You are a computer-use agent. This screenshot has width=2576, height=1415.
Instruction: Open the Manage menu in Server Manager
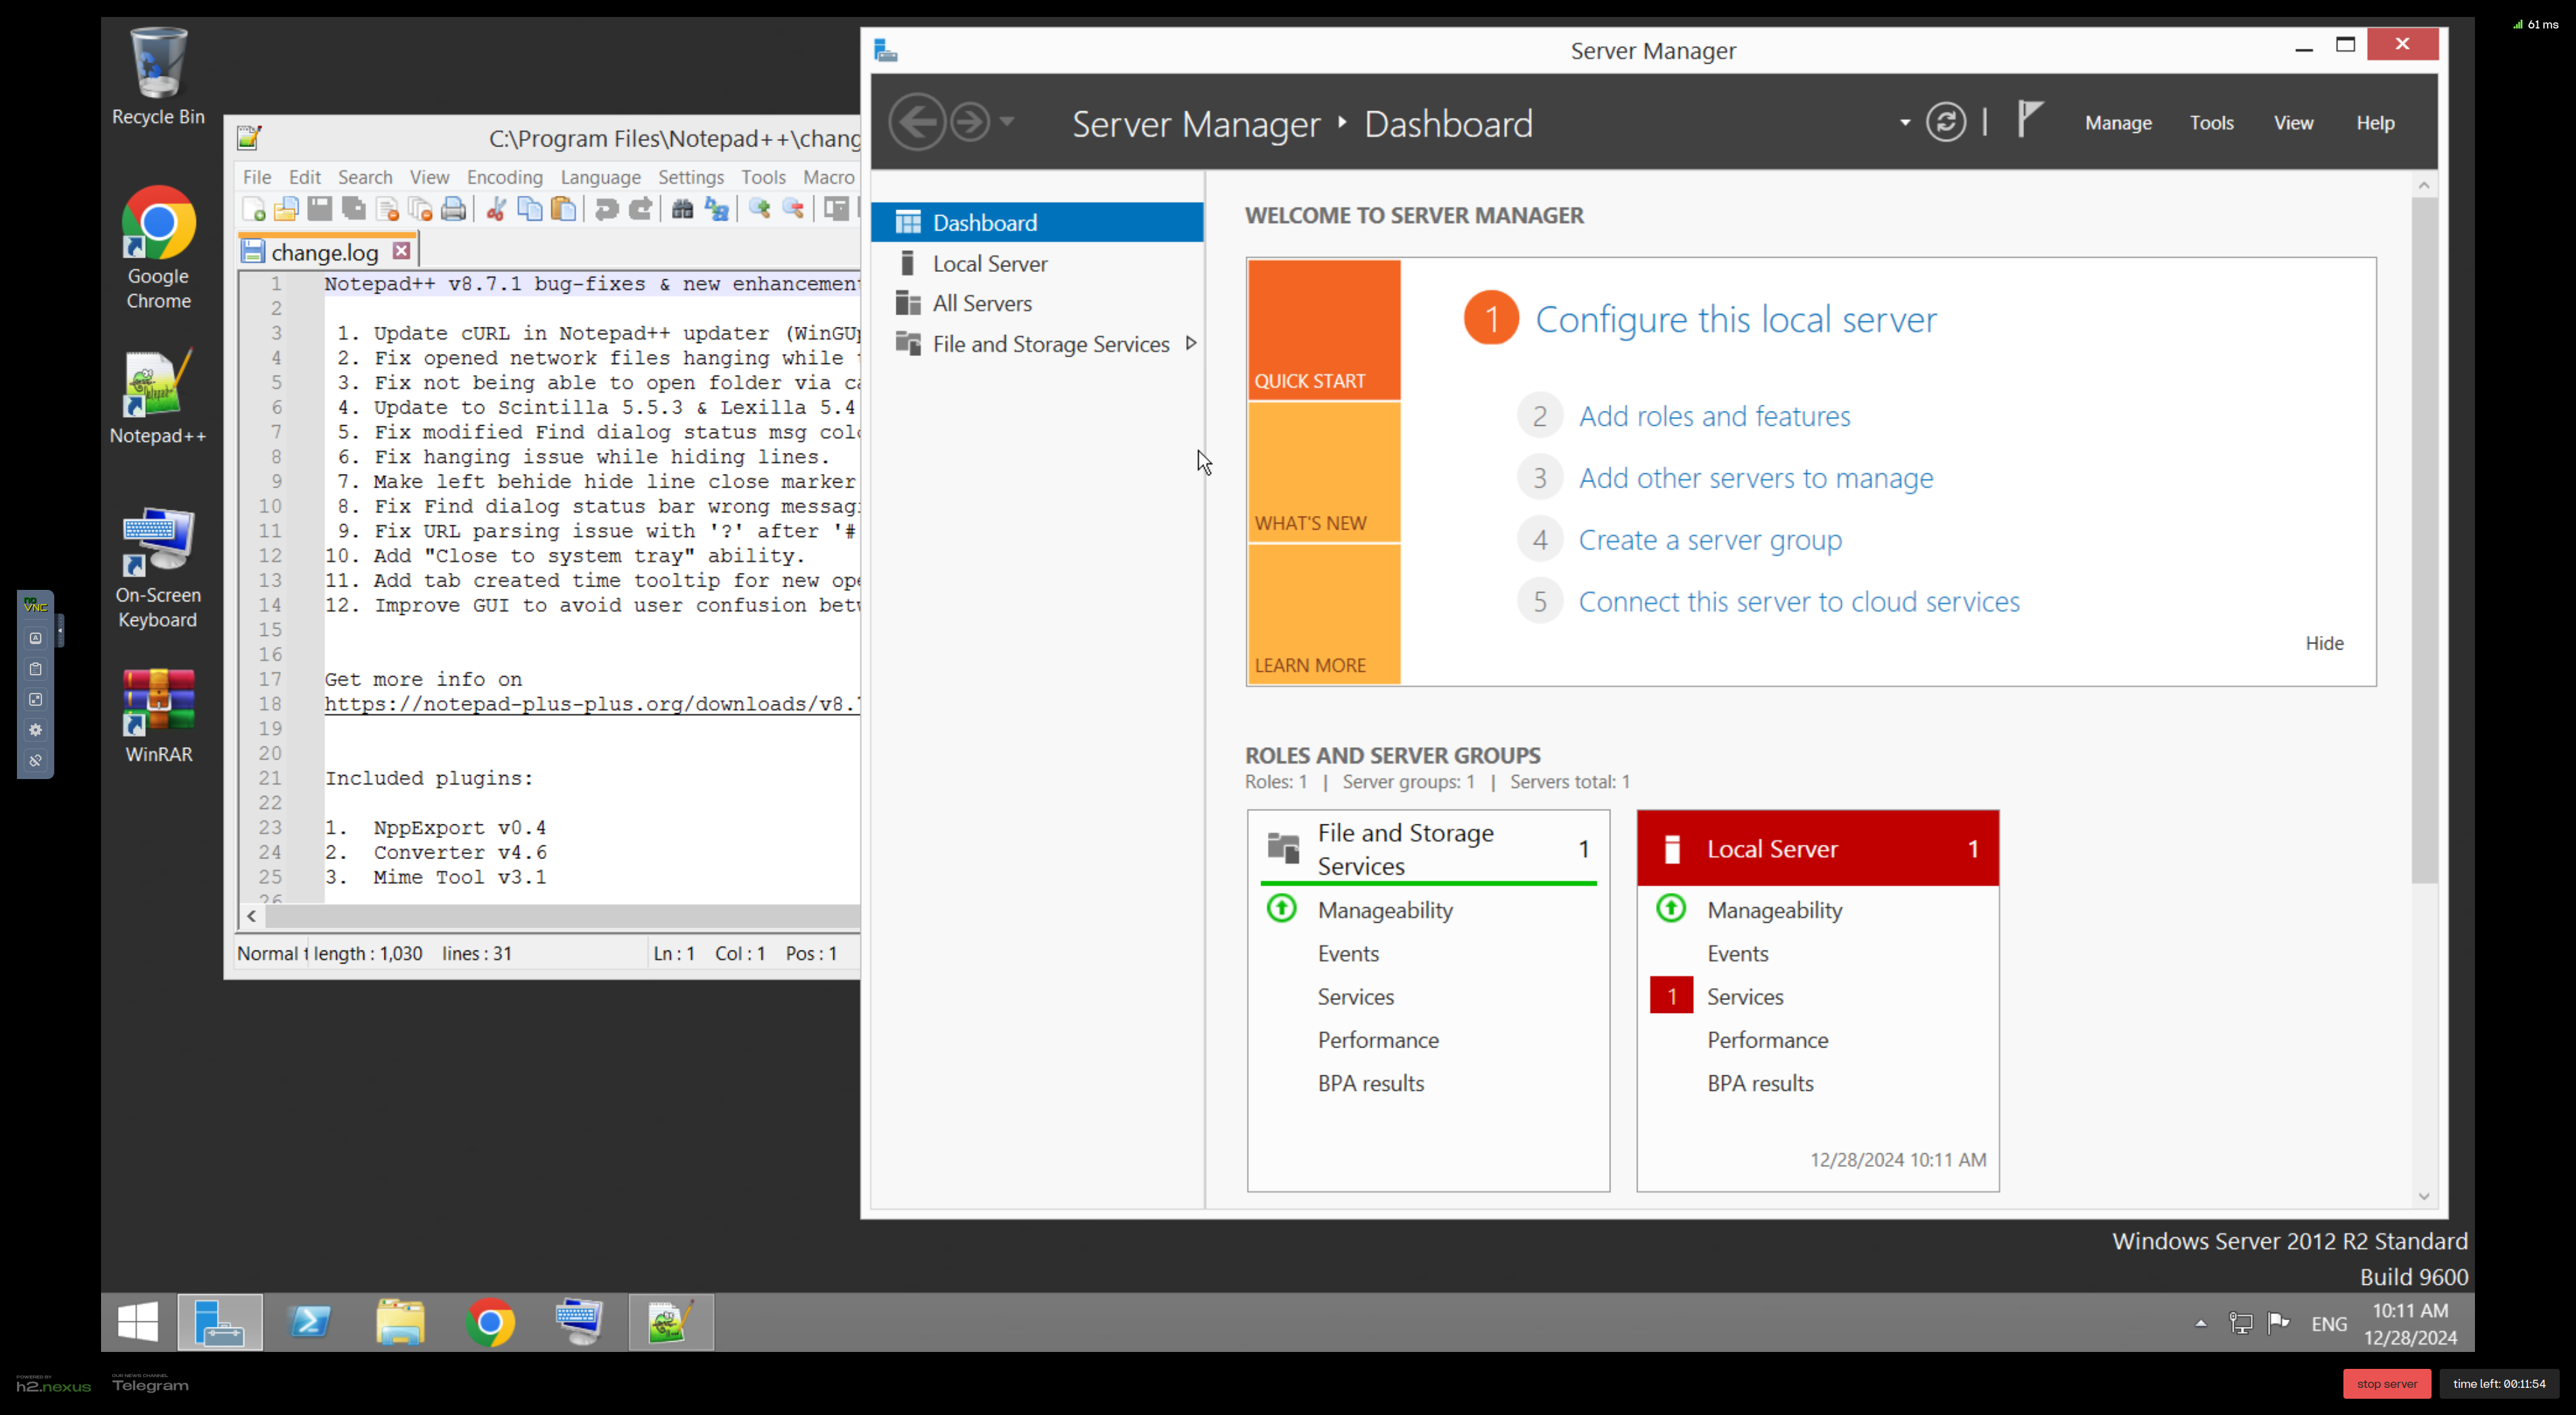tap(2118, 122)
